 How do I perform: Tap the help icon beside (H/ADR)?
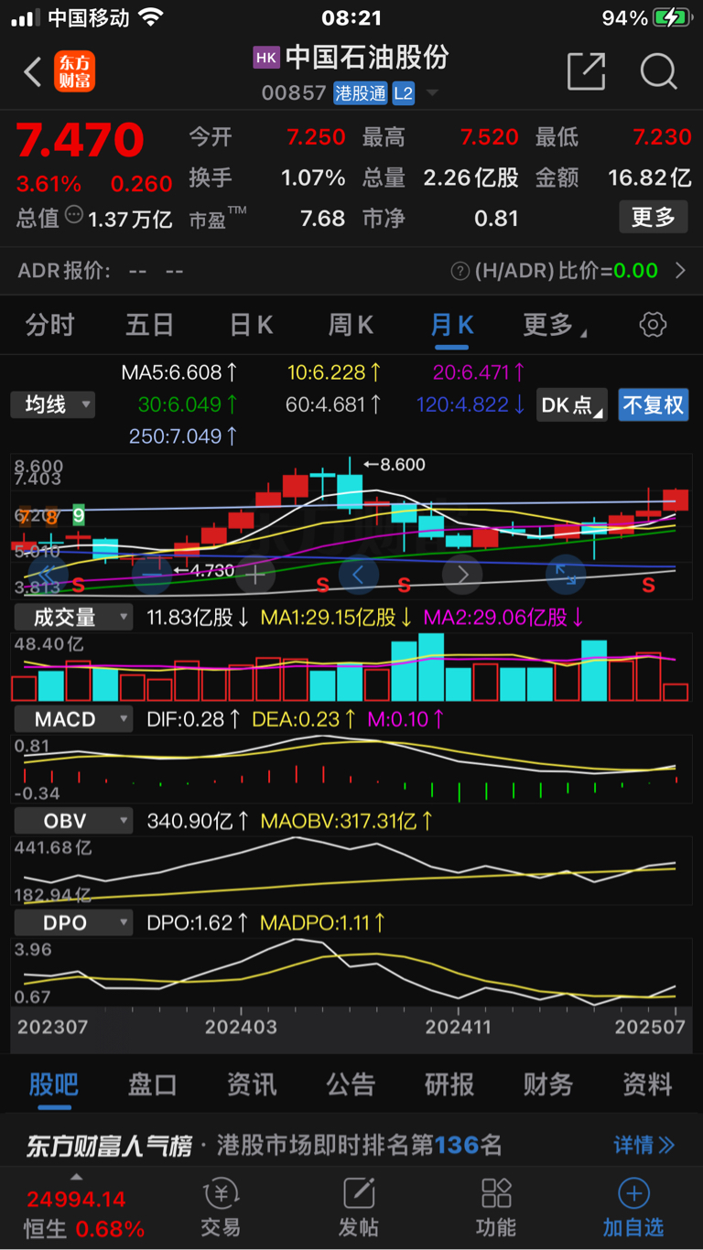pos(460,271)
